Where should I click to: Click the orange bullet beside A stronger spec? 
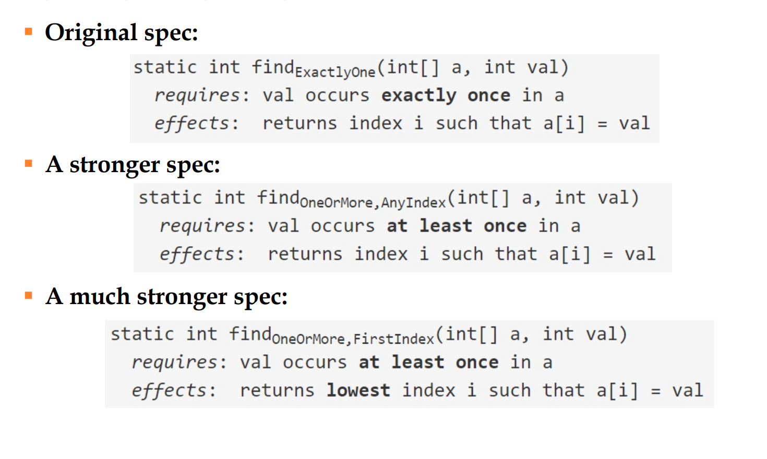pyautogui.click(x=29, y=164)
